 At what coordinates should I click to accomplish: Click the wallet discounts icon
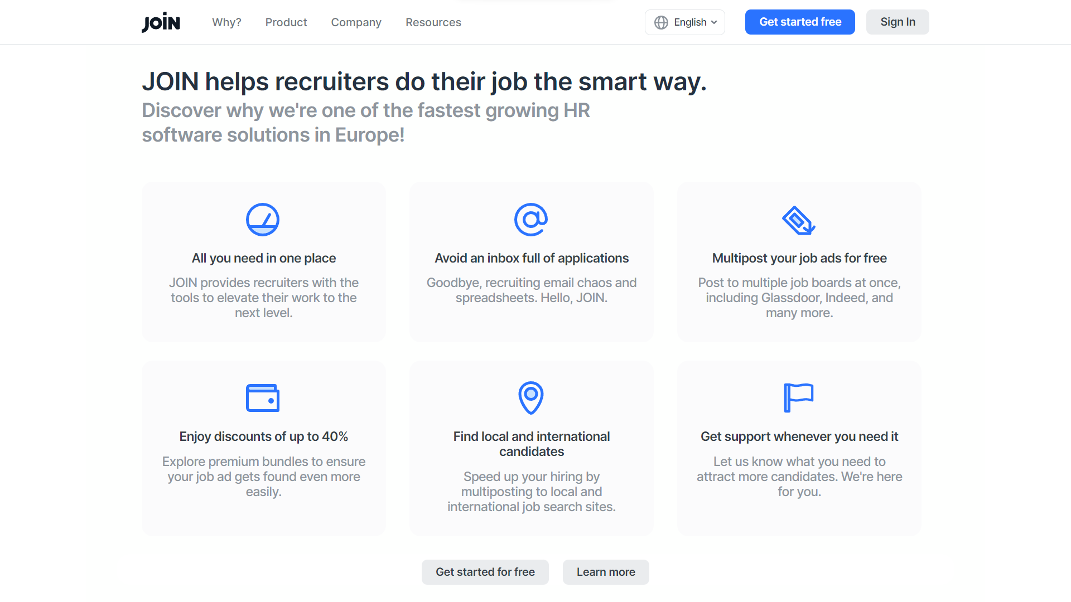[263, 398]
